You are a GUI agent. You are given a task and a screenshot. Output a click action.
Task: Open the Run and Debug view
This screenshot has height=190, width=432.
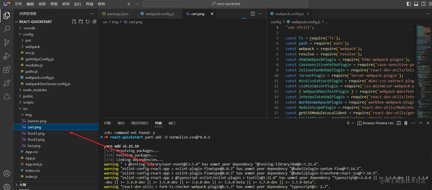tap(7, 56)
